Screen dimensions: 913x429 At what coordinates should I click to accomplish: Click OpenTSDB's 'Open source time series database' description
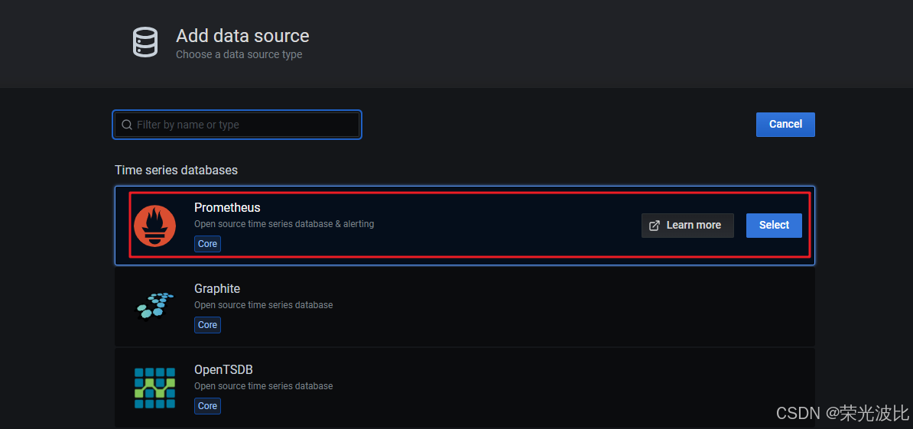pyautogui.click(x=263, y=386)
